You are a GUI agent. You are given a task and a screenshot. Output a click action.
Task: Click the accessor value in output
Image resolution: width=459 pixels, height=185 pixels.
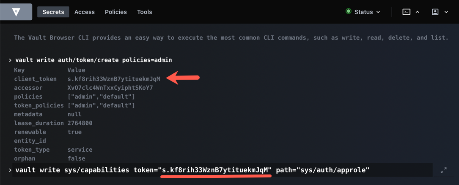click(x=110, y=88)
